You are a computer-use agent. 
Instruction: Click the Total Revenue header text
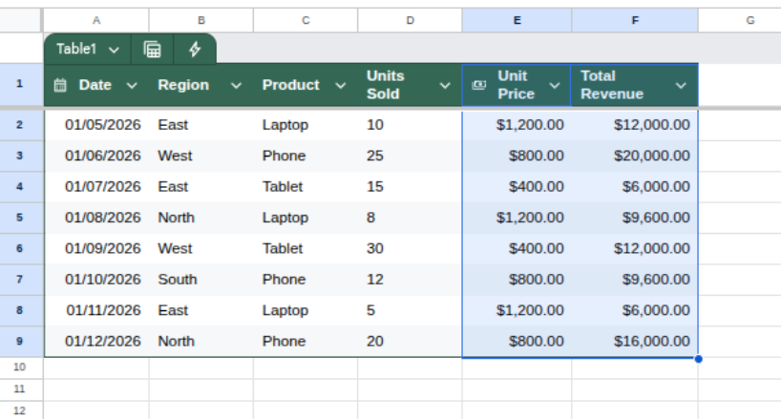(612, 85)
